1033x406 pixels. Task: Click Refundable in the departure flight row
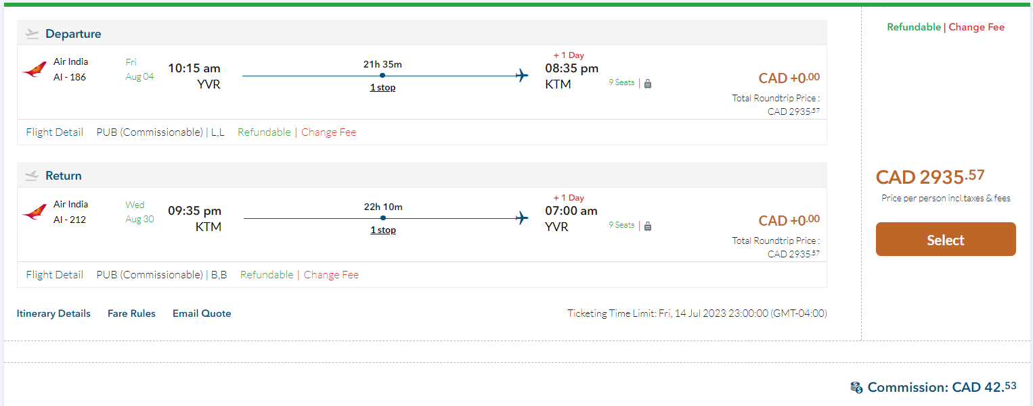264,132
